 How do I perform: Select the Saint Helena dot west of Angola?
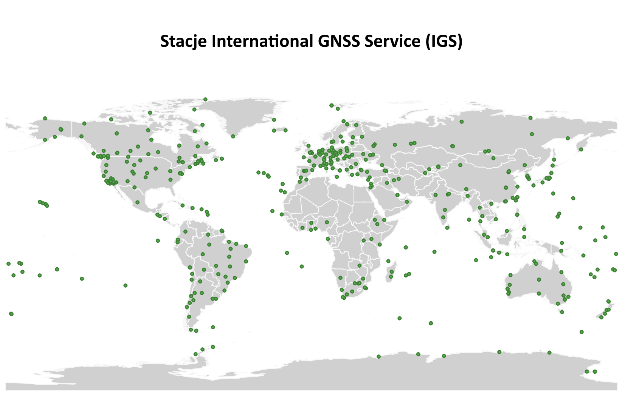(x=302, y=267)
